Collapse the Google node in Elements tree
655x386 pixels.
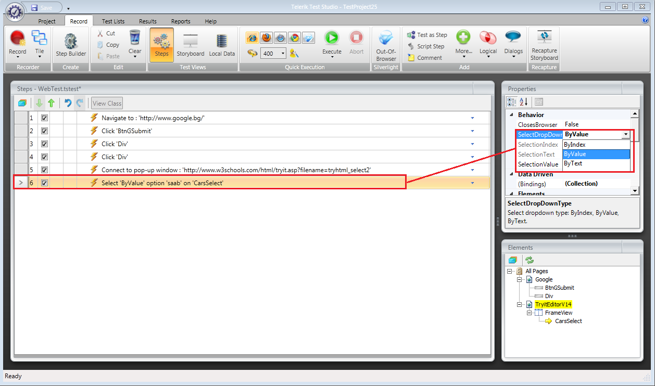coord(519,279)
